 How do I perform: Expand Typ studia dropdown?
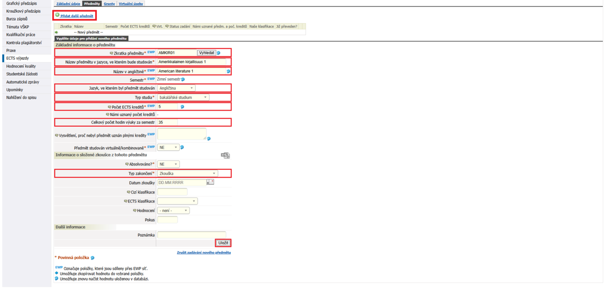click(183, 97)
